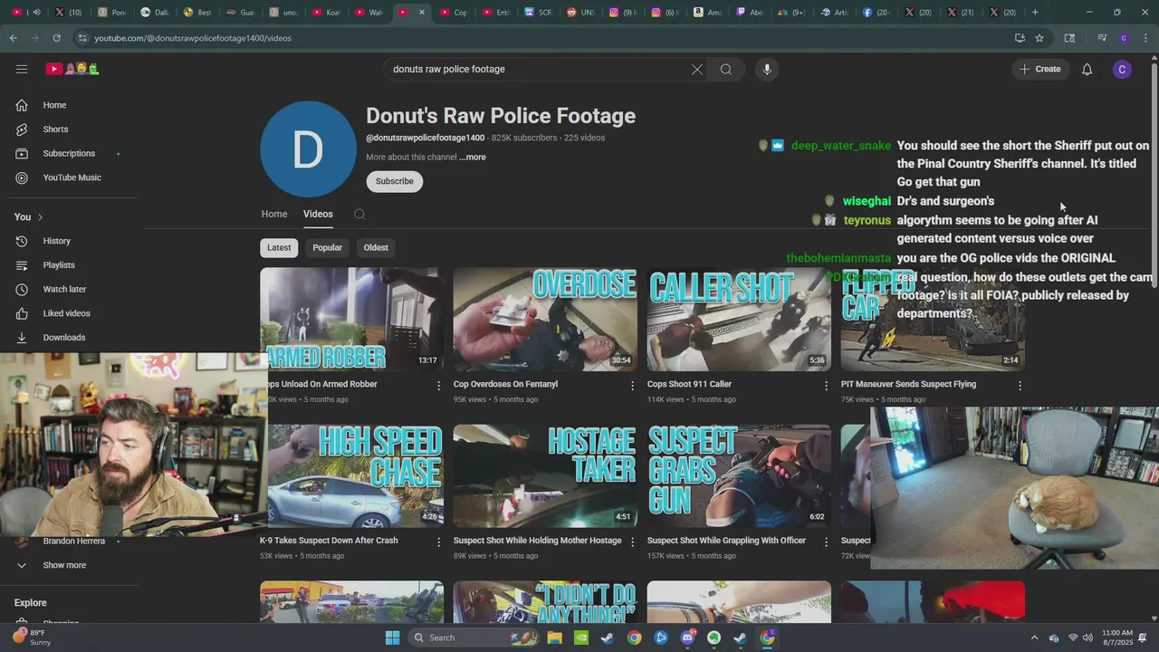Open a new browser tab
1159x652 pixels.
click(1035, 13)
